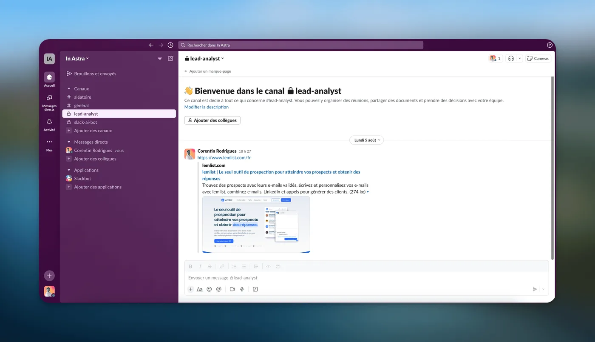This screenshot has height=342, width=595.
Task: Insert a bulleted list in composer
Action: 244,266
